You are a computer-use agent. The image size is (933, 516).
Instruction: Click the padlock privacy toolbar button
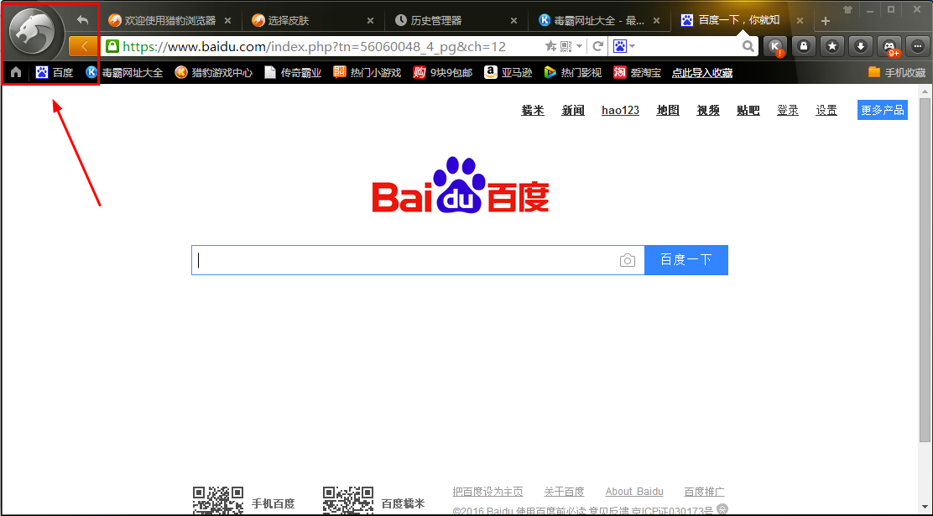point(804,46)
